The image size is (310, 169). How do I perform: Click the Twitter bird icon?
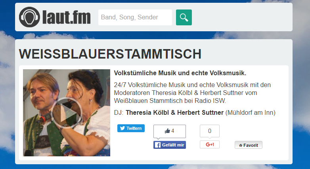[122, 128]
